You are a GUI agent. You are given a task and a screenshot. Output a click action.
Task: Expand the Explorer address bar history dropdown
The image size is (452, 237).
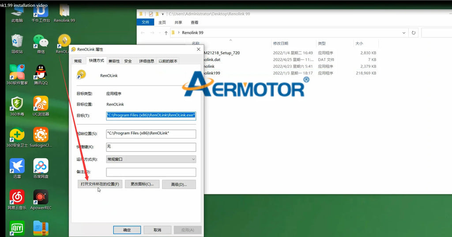403,33
